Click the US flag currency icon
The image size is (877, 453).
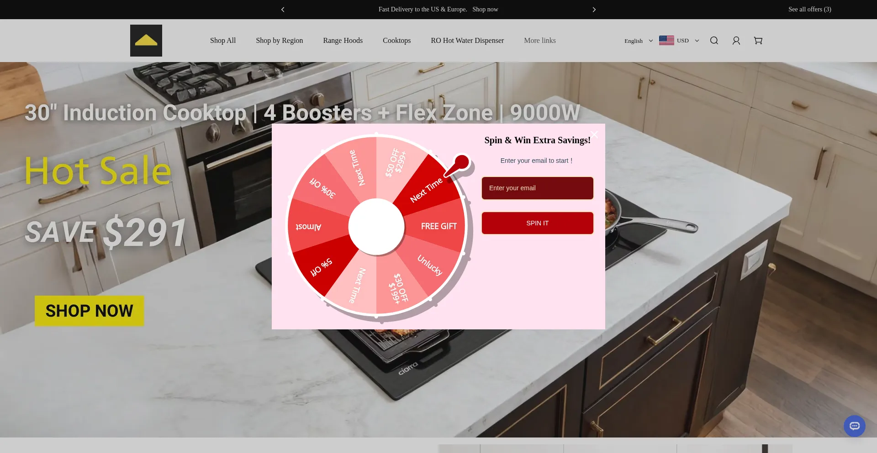pyautogui.click(x=666, y=41)
